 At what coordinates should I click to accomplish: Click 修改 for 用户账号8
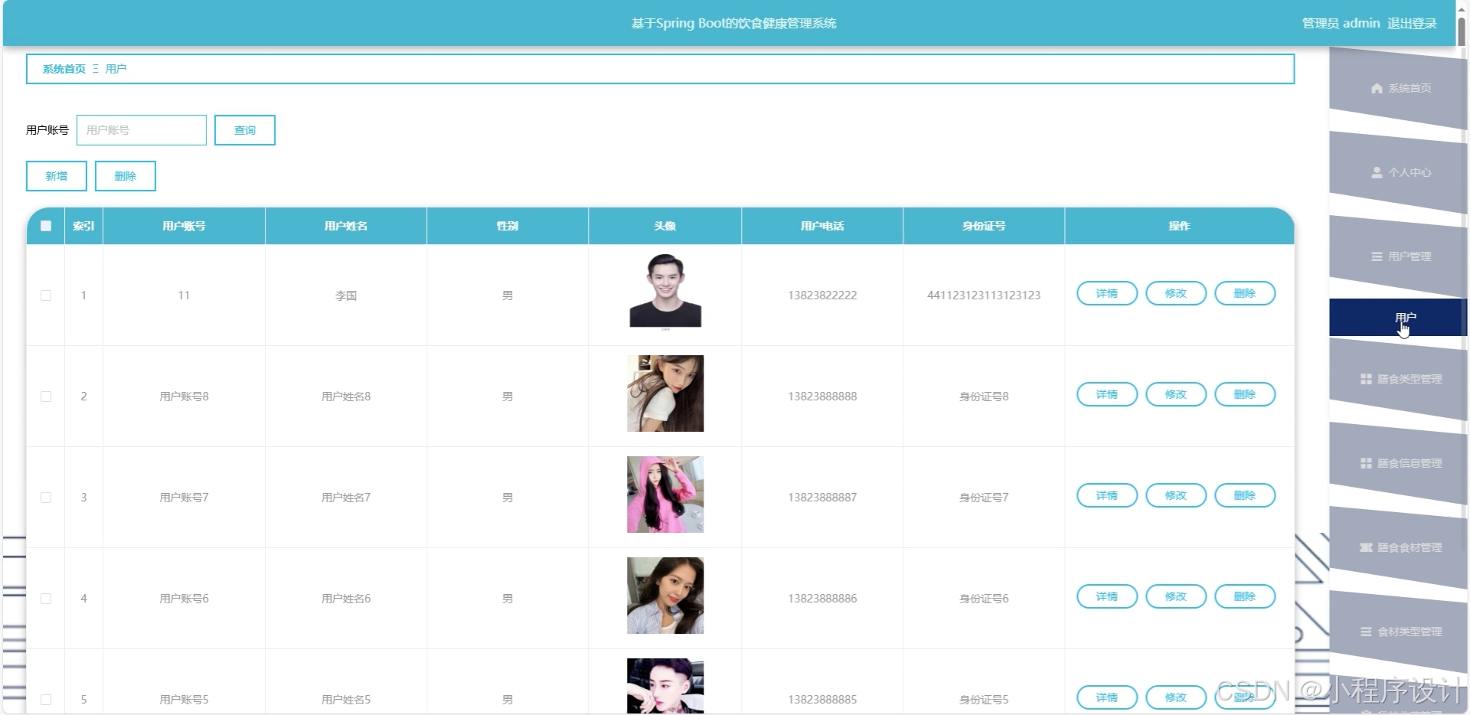1176,394
